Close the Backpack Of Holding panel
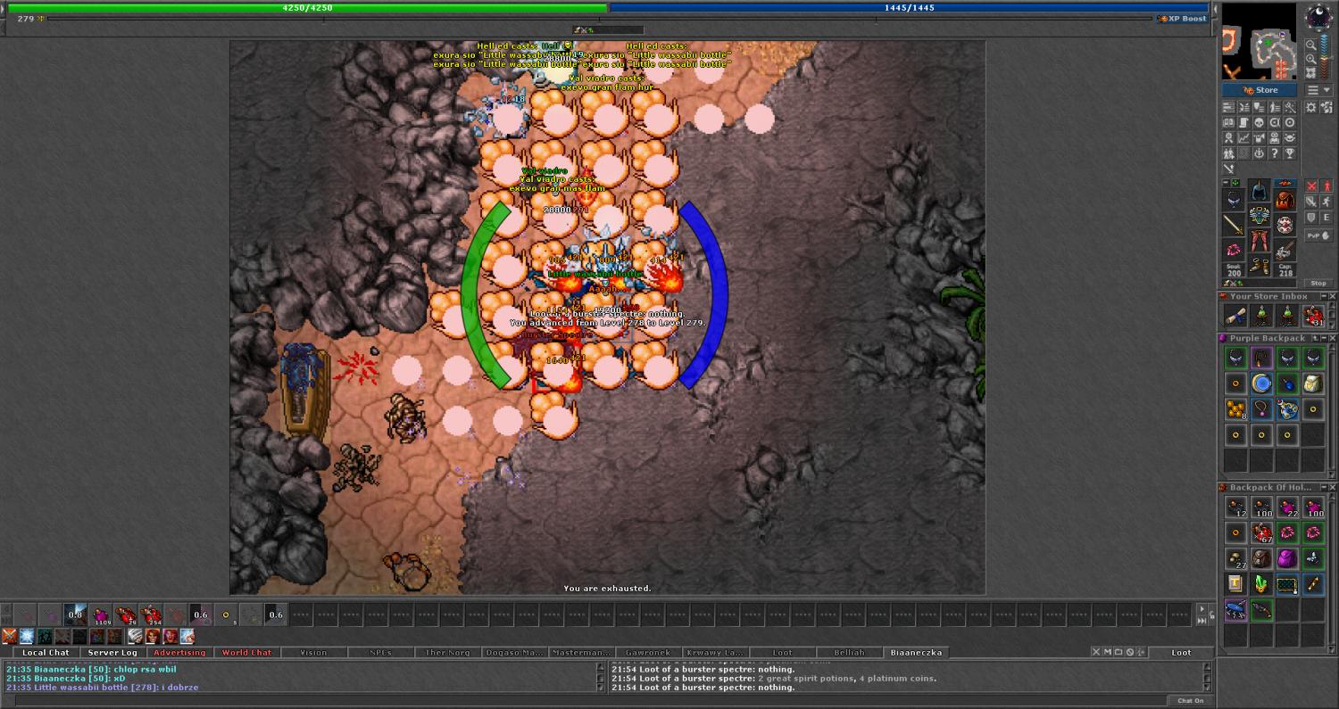 point(1333,488)
